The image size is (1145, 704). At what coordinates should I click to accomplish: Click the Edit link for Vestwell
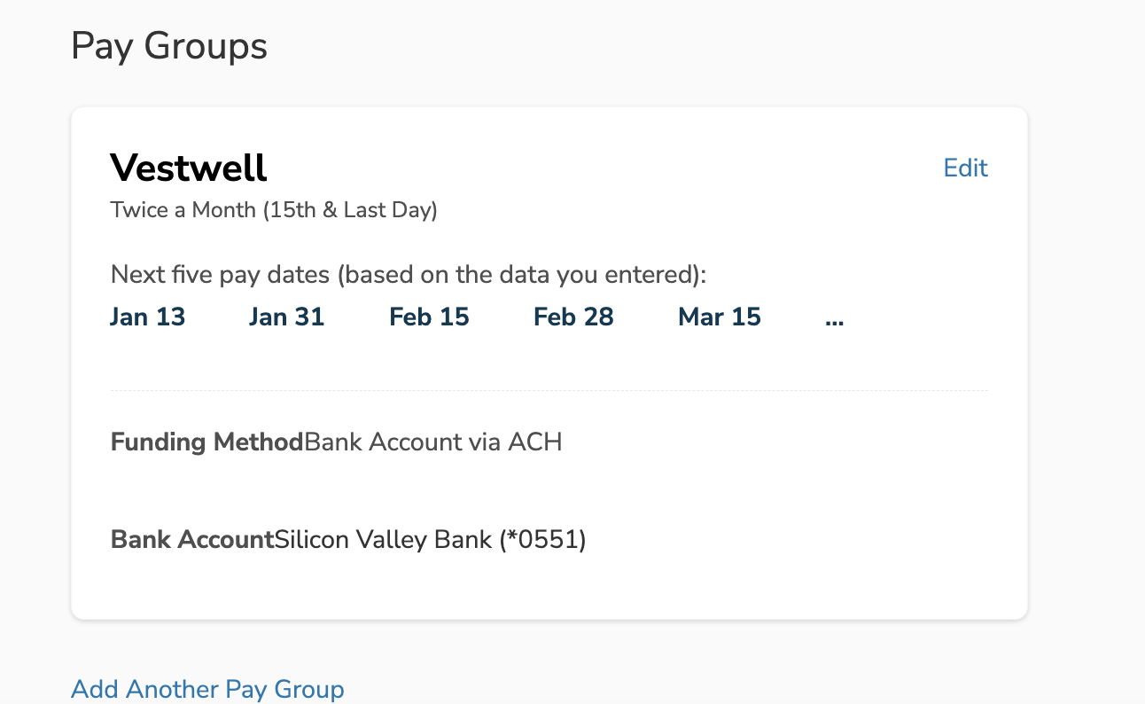[965, 168]
